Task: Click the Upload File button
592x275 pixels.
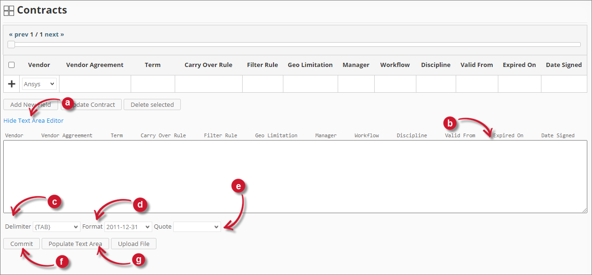Action: (133, 244)
